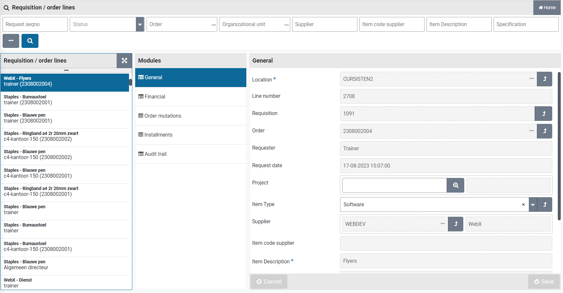Screen dimensions: 563x293
Task: Click the Item Description filter field
Action: pyautogui.click(x=459, y=24)
